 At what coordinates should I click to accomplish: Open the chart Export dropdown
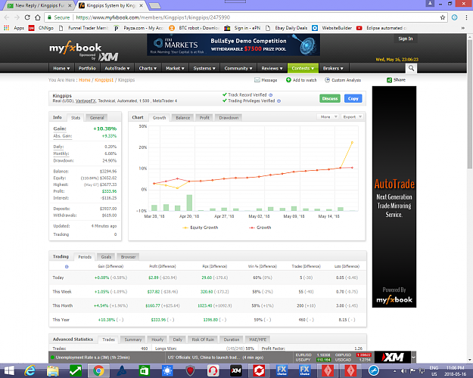[352, 117]
